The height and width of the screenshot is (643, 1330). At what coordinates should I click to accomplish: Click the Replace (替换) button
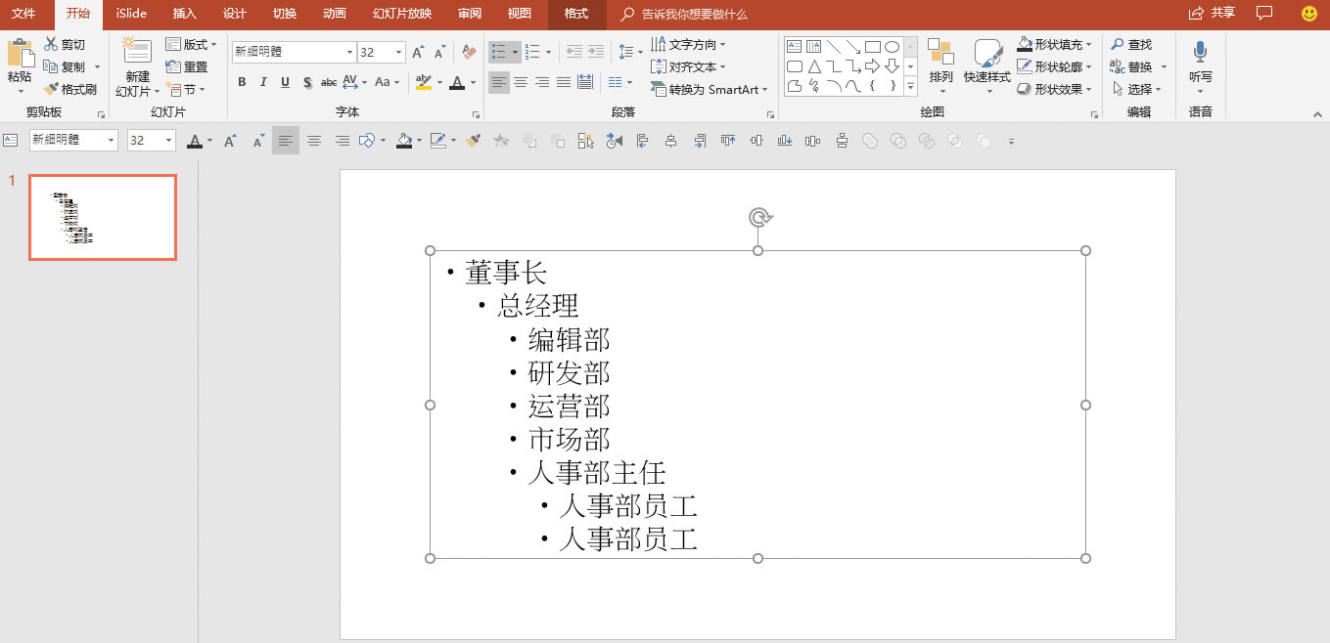[1135, 65]
